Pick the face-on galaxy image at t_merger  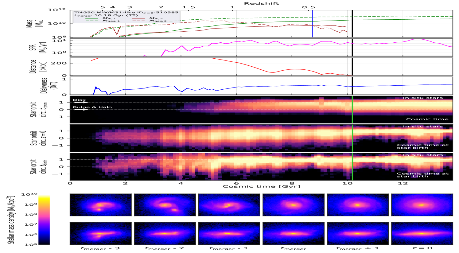[x=293, y=205]
